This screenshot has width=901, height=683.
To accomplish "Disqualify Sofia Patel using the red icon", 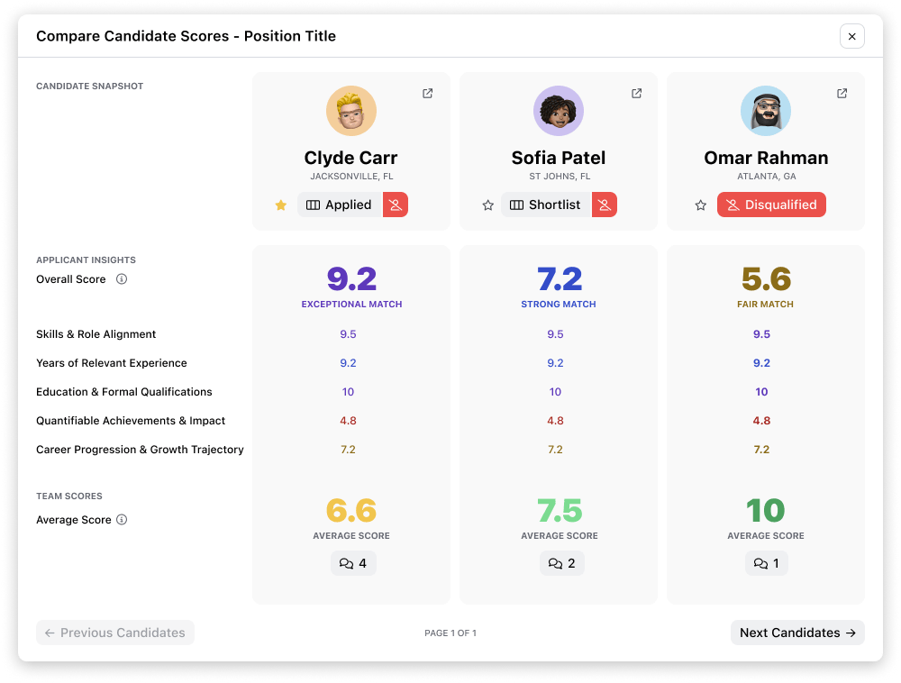I will pyautogui.click(x=605, y=205).
